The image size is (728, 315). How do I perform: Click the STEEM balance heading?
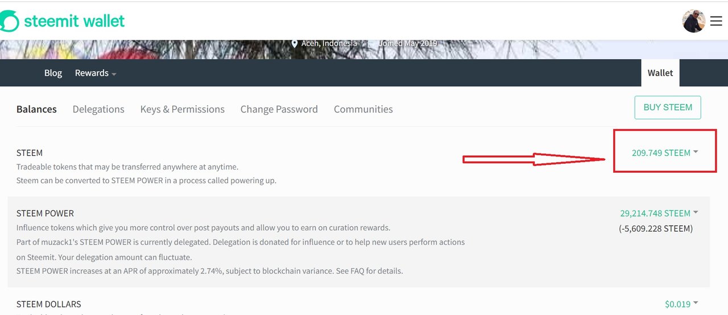pyautogui.click(x=30, y=153)
